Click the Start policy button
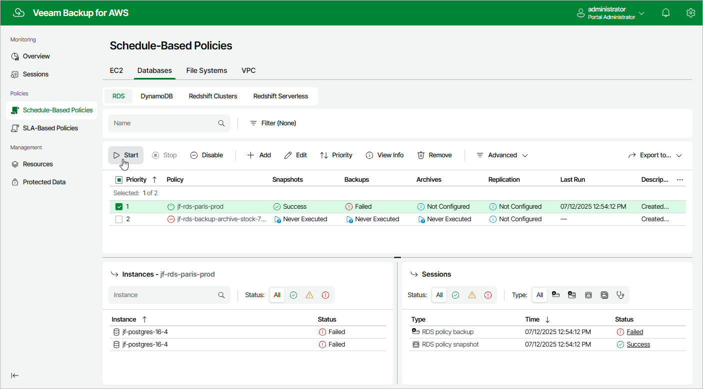 [125, 155]
